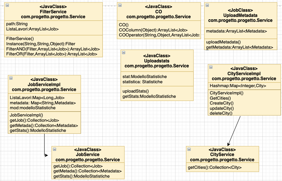
Task: Select the CityServiceImpl class title
Action: (x=244, y=74)
